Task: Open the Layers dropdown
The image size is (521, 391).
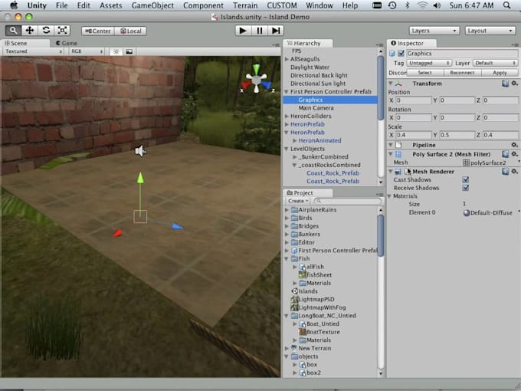Action: [x=434, y=31]
